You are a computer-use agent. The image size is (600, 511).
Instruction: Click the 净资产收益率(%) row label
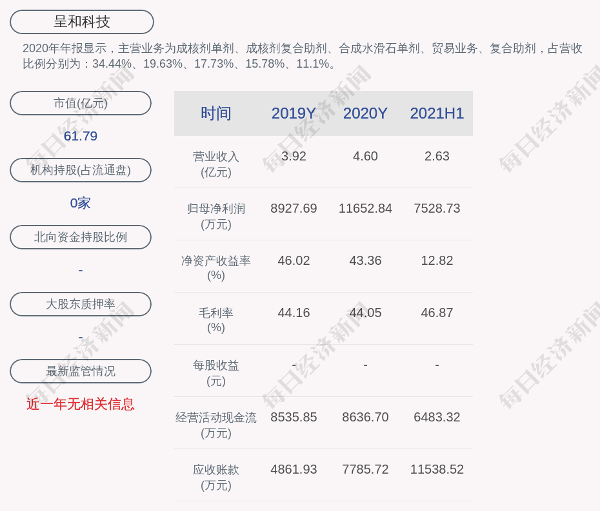click(x=216, y=268)
